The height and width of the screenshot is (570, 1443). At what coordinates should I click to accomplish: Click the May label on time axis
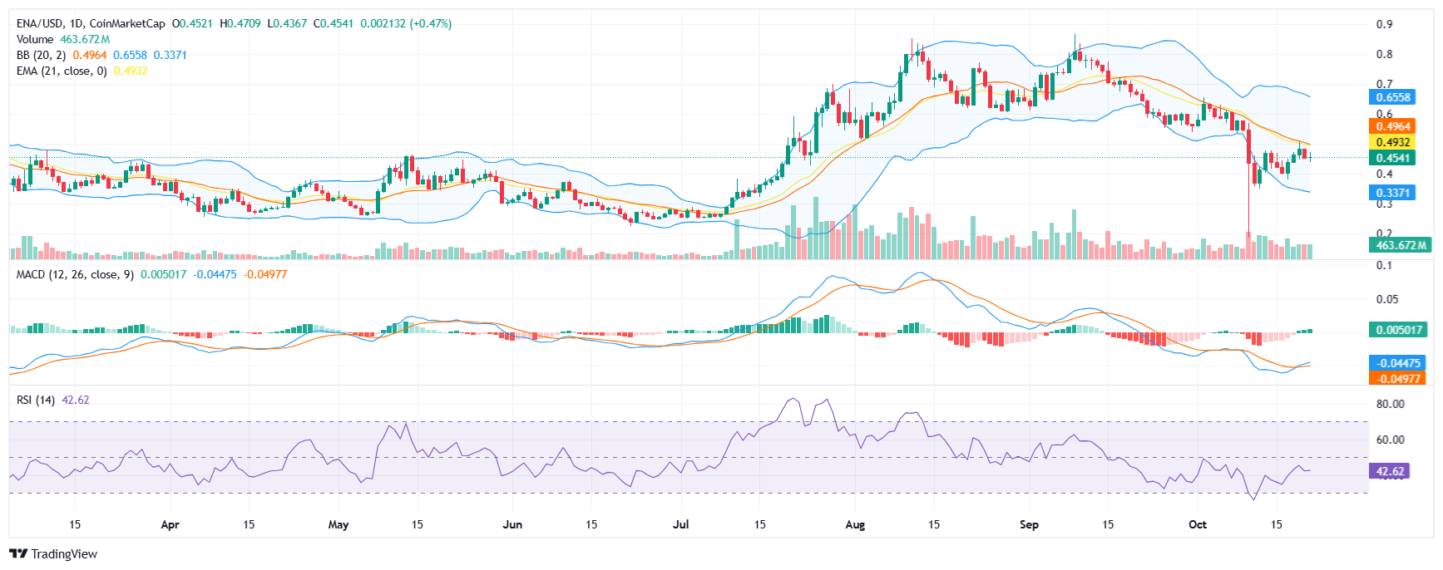[x=339, y=524]
